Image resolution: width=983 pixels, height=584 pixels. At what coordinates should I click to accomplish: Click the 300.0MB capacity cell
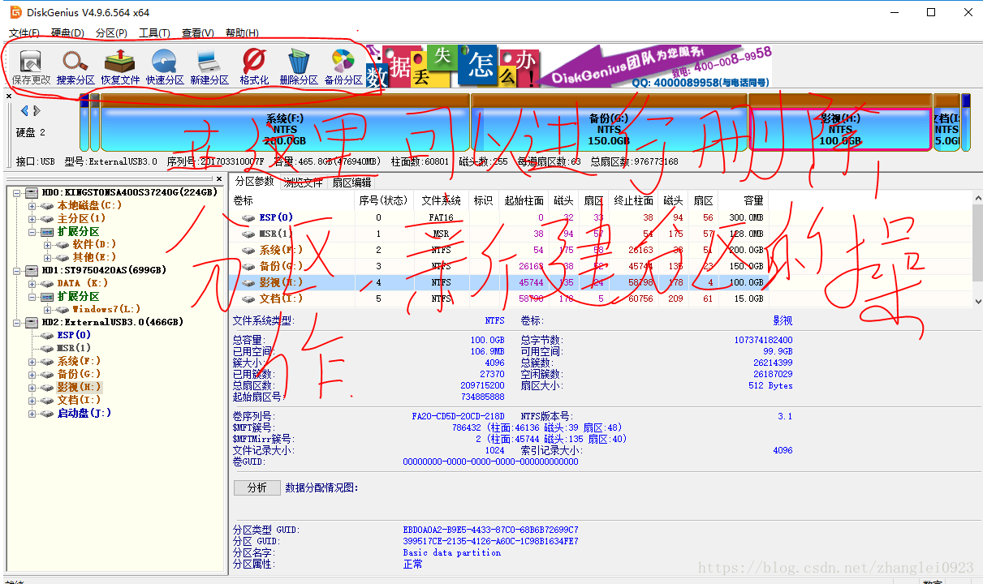(x=746, y=217)
